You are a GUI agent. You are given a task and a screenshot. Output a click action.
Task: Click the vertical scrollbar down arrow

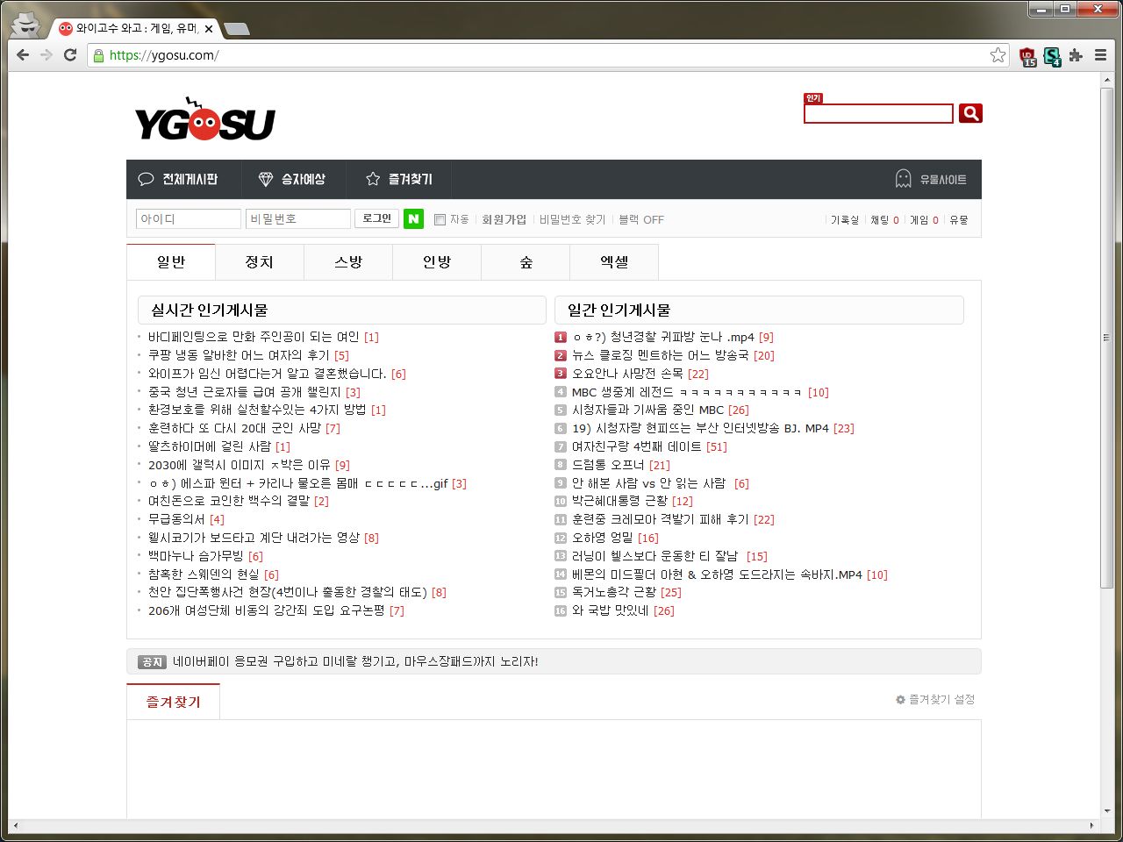pyautogui.click(x=1108, y=811)
